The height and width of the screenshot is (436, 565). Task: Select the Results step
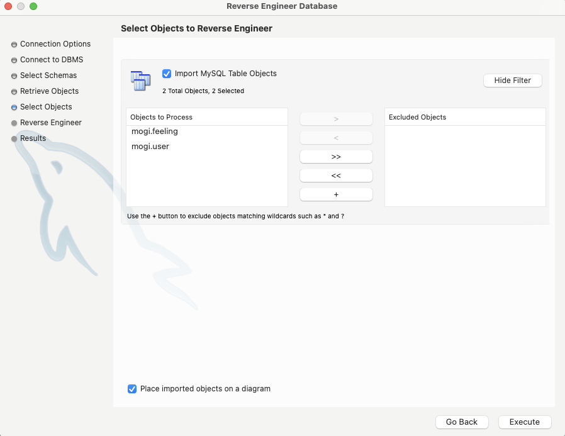pyautogui.click(x=28, y=138)
